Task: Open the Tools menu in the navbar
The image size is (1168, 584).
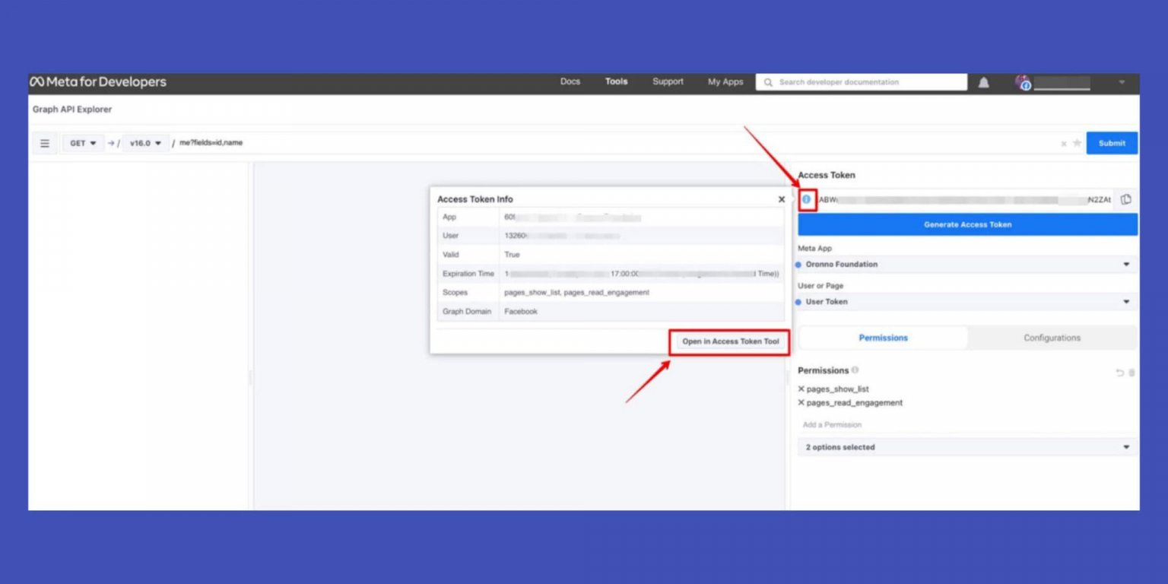Action: 616,81
